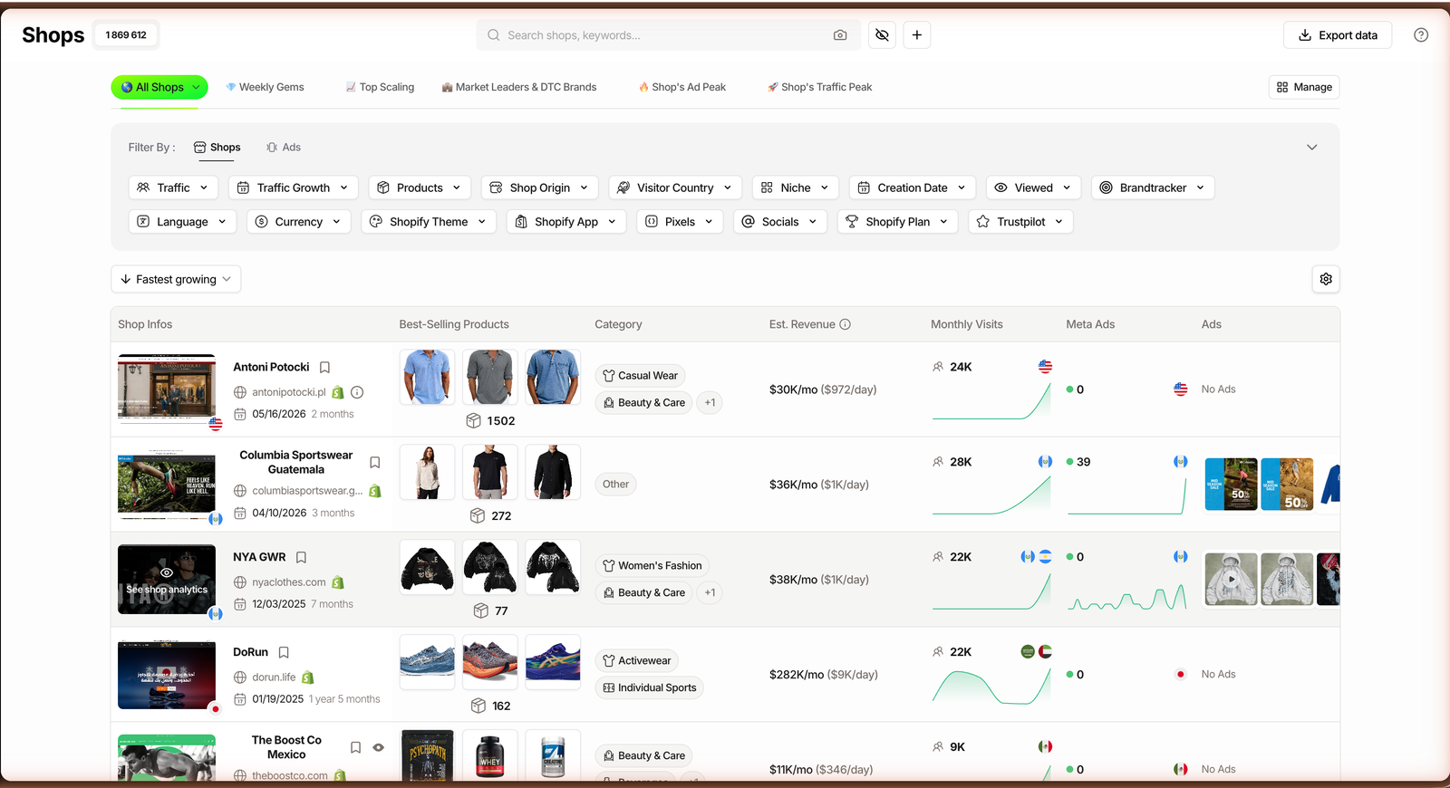Open the Shopify Theme filter

tap(429, 222)
